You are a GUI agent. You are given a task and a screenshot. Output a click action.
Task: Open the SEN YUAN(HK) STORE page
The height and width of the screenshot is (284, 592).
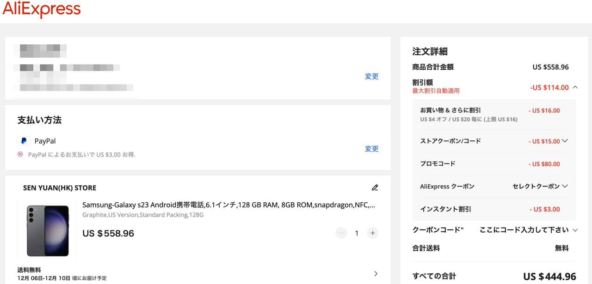60,188
